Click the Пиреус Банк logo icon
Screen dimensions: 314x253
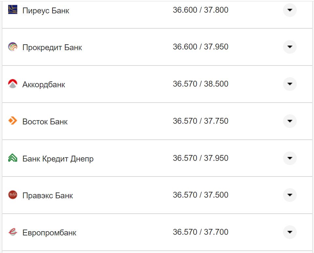pyautogui.click(x=12, y=10)
